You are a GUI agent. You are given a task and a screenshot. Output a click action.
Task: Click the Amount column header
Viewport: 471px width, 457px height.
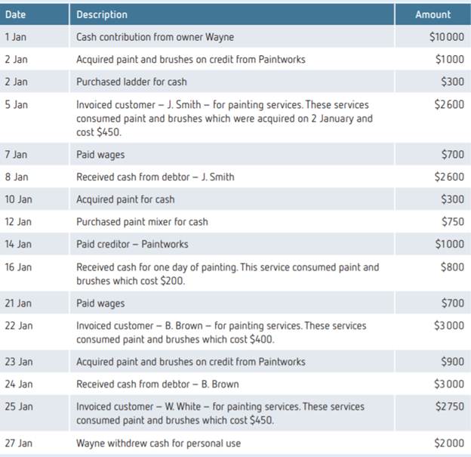(433, 14)
